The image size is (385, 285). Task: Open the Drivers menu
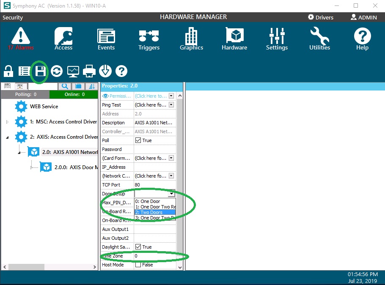(x=320, y=17)
